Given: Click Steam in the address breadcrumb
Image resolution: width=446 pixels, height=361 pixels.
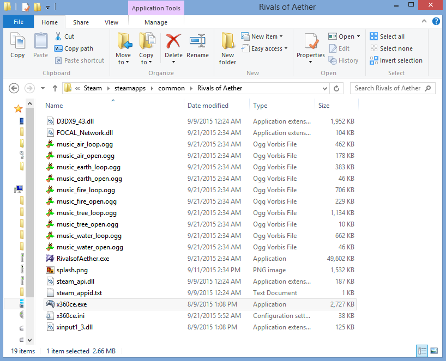Looking at the screenshot, I should click(x=93, y=88).
